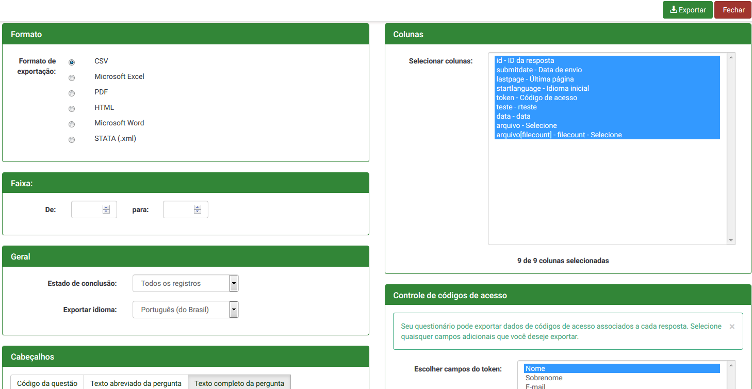Image resolution: width=752 pixels, height=389 pixels.
Task: Pick the HTML export format option
Action: [x=72, y=109]
